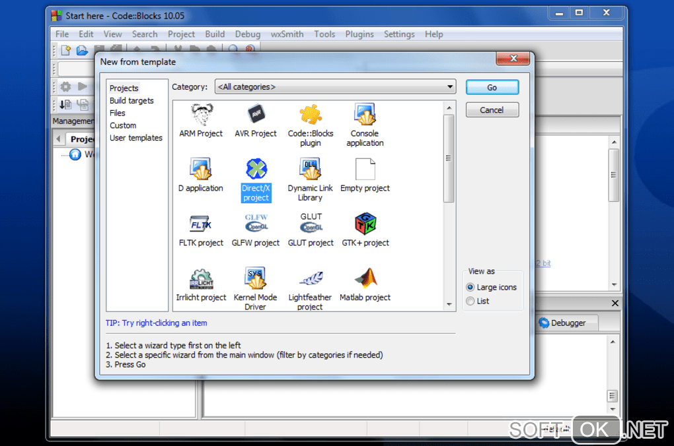Click the Cancel button
Viewport: 674px width, 446px height.
click(x=492, y=110)
